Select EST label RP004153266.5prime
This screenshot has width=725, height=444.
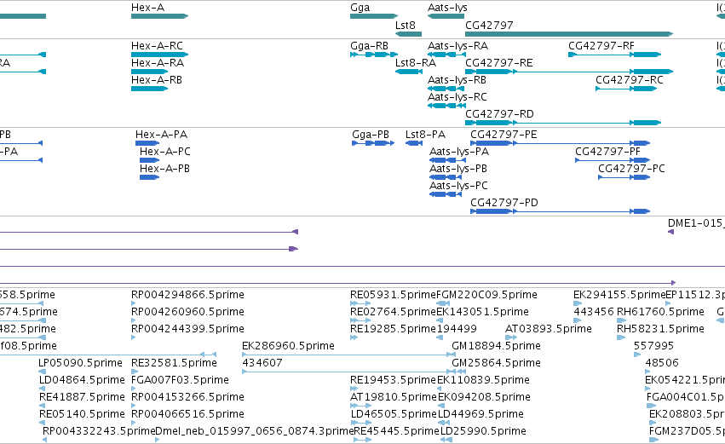[187, 397]
